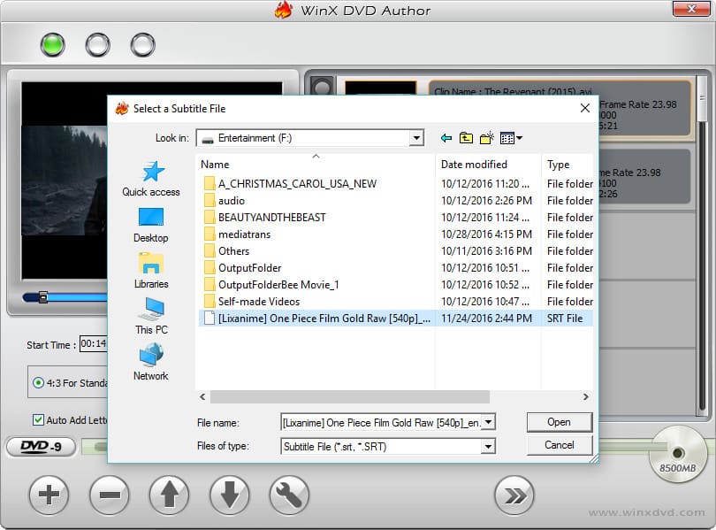Open This PC in the places bar
This screenshot has width=716, height=530.
pos(151,316)
